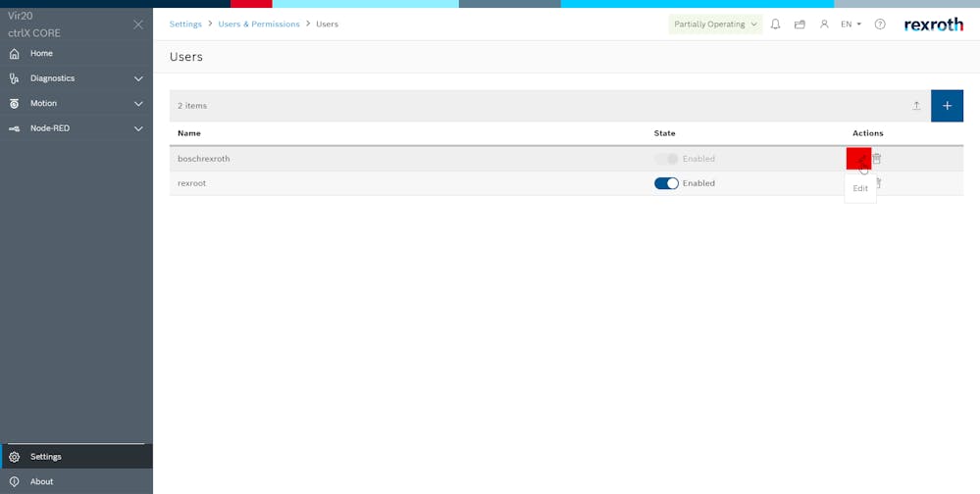Click the ctrlX CORE device title
The image size is (980, 494).
coord(34,33)
